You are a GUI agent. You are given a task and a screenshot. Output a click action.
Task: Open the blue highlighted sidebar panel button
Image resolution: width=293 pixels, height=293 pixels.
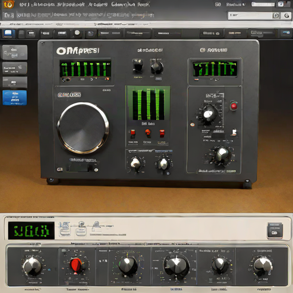(15, 98)
